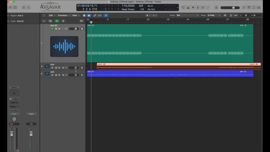Viewport: 270px width, 152px height.
Task: Mute the kick track
Action: (x=56, y=68)
